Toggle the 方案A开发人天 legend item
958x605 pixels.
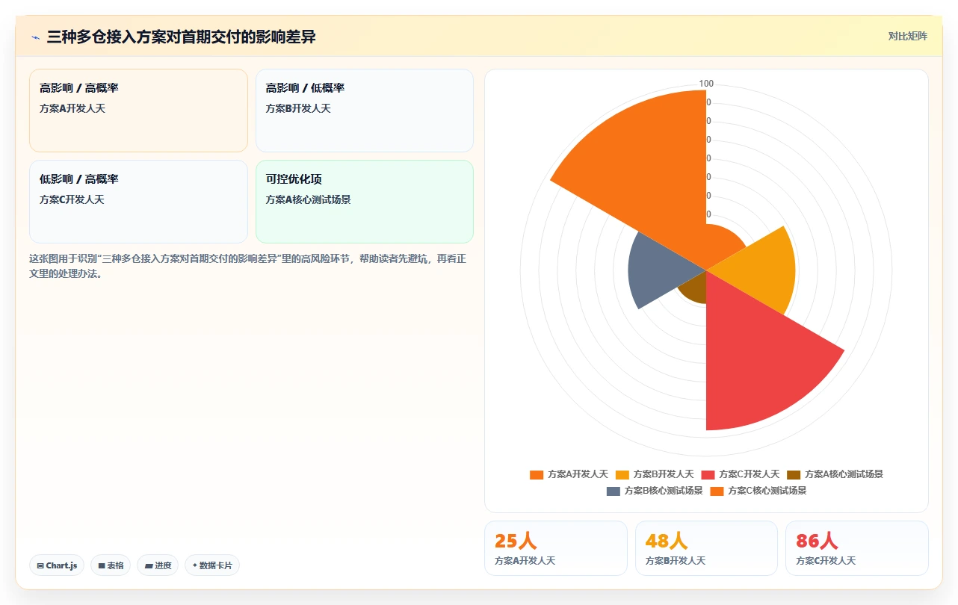tap(569, 474)
